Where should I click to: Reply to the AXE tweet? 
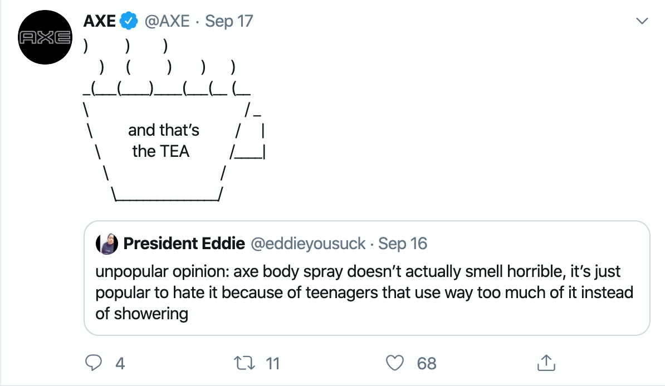(x=94, y=363)
